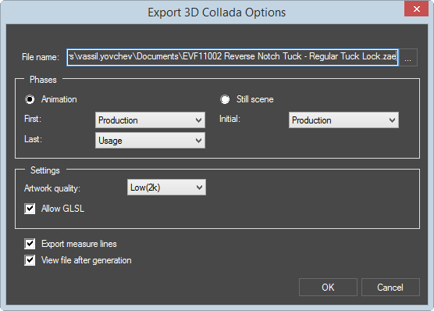Select the Still scene radio button

225,99
